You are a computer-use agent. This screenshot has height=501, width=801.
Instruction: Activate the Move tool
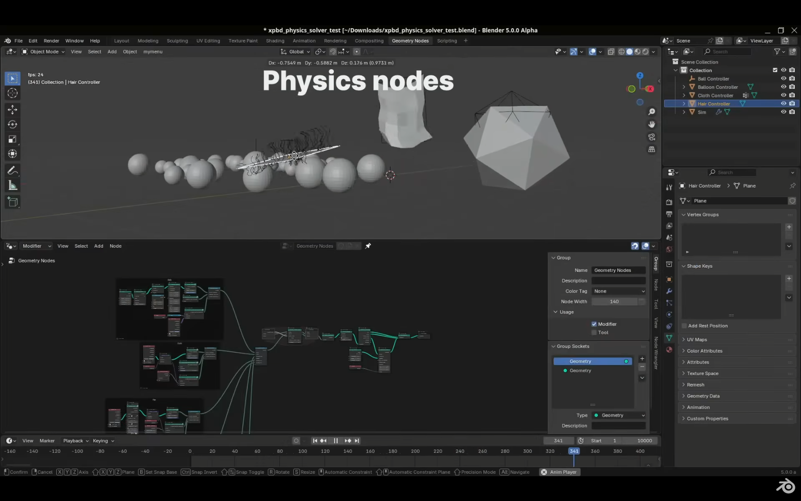(x=12, y=109)
